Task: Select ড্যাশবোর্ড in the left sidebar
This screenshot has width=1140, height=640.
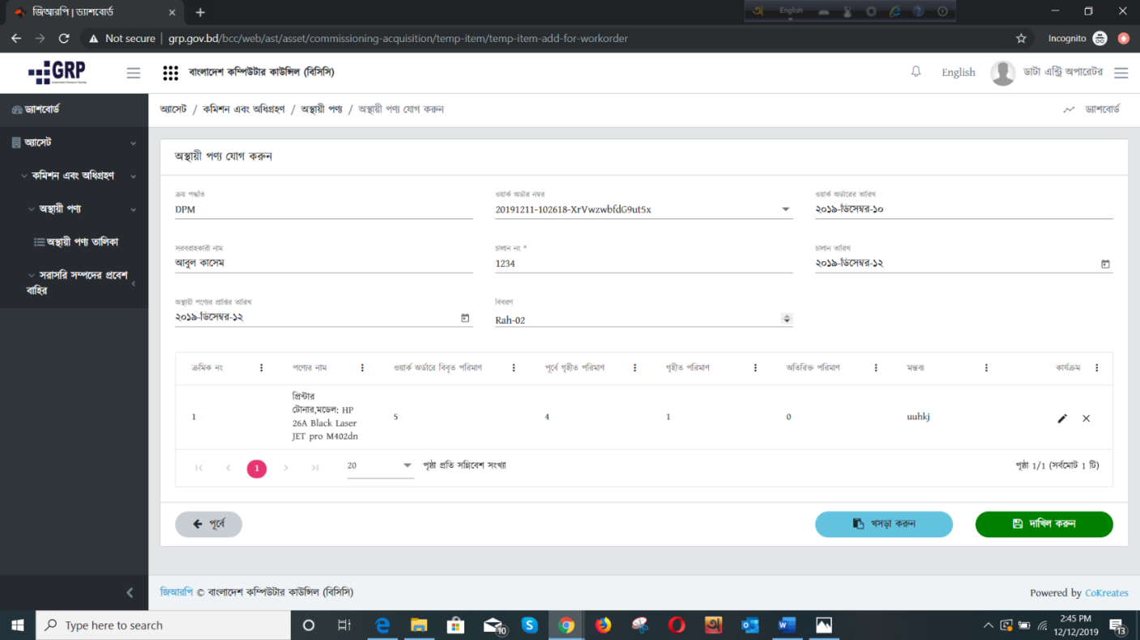Action: point(41,109)
